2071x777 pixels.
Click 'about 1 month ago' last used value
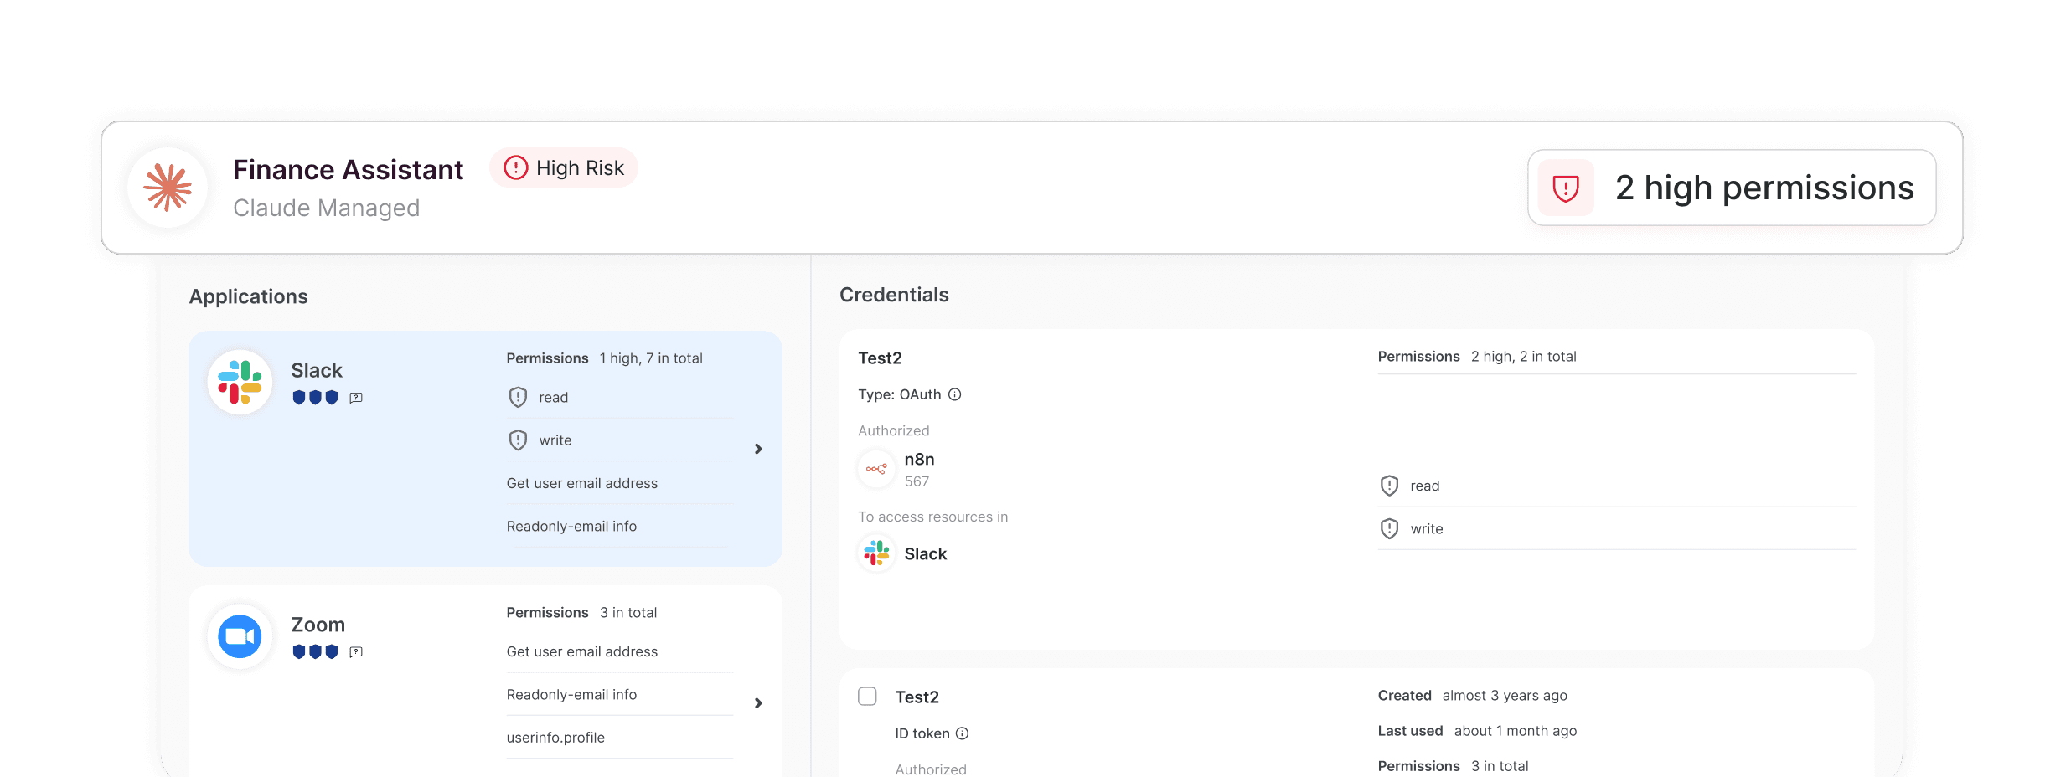[1516, 731]
